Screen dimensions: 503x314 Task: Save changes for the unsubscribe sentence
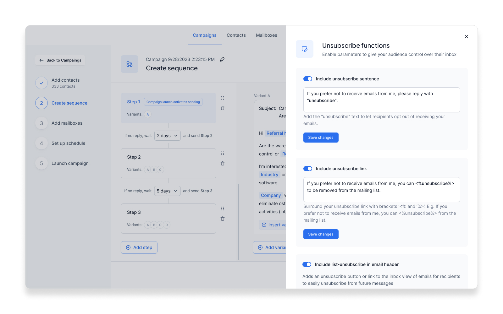(x=321, y=138)
